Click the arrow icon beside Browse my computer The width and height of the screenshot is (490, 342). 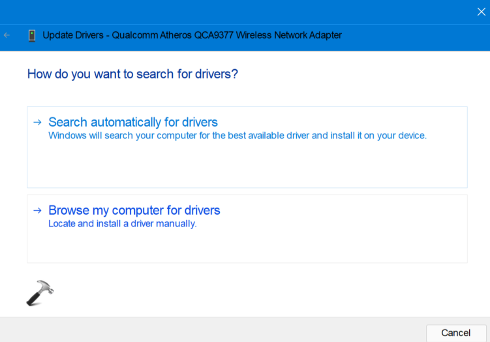click(x=37, y=210)
